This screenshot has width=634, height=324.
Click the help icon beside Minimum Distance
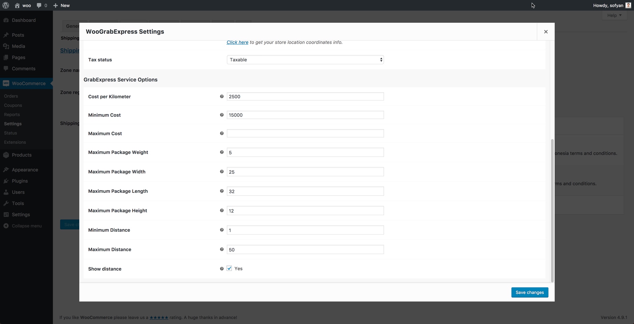tap(222, 230)
